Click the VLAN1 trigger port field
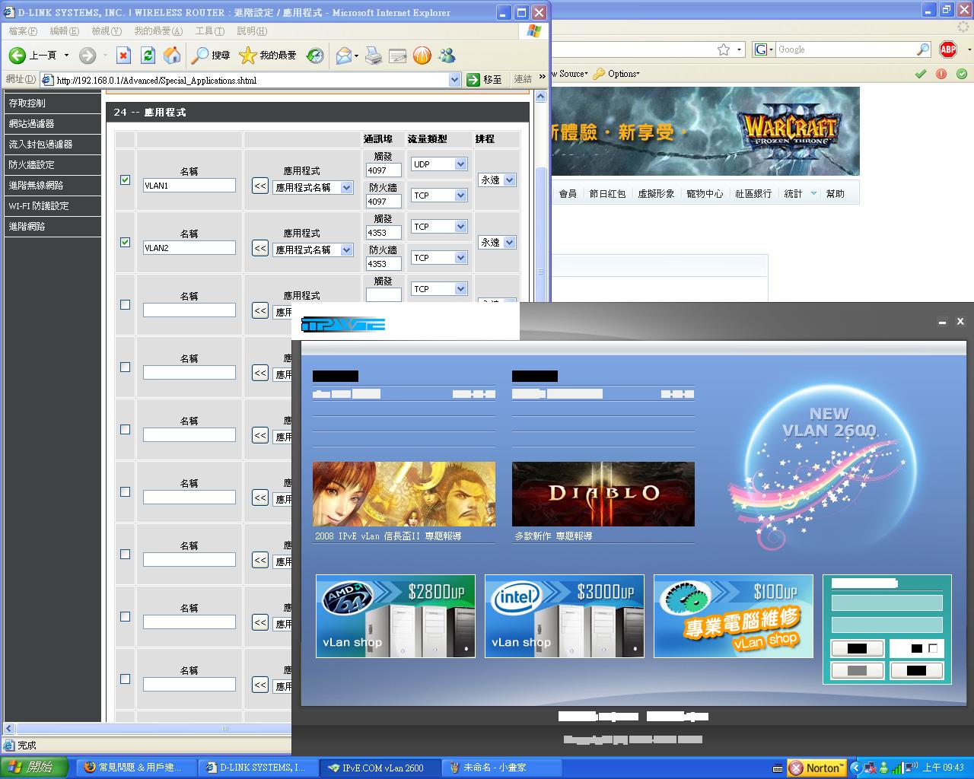The height and width of the screenshot is (779, 974). pyautogui.click(x=383, y=170)
